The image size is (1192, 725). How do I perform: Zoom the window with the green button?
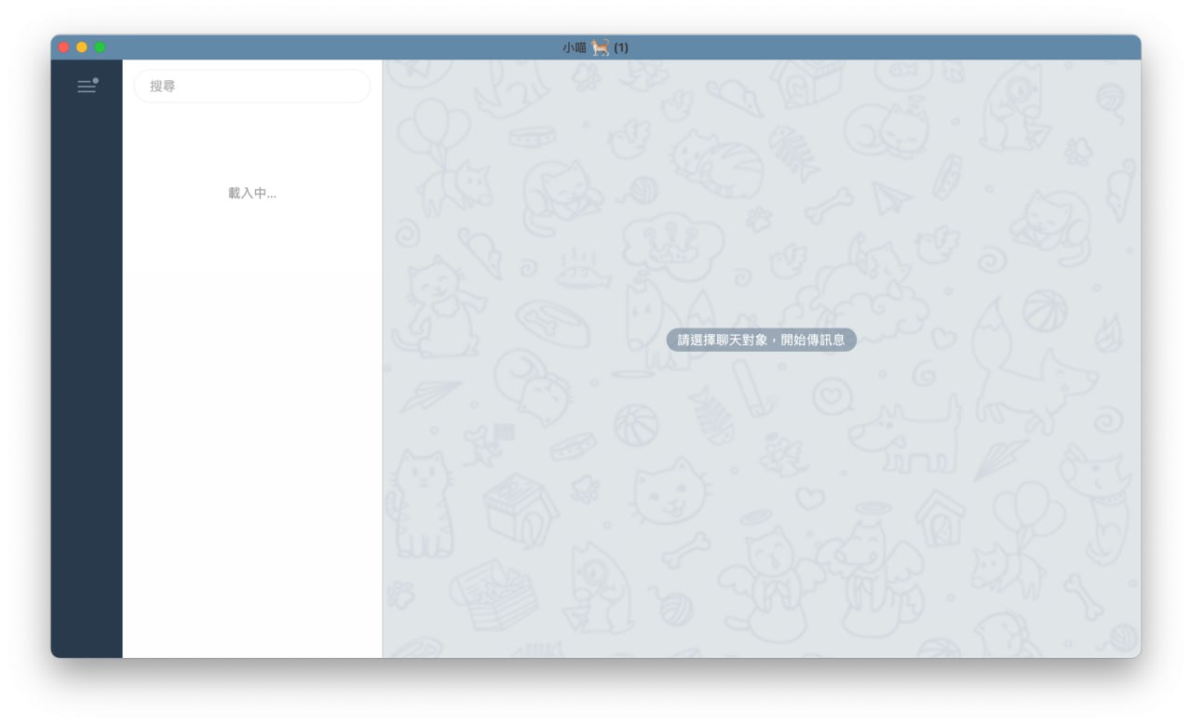click(100, 47)
